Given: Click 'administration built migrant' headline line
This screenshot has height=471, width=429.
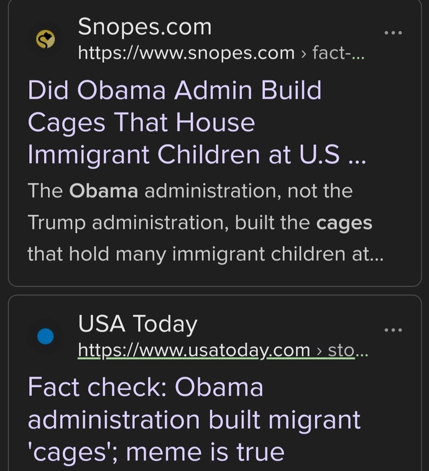Looking at the screenshot, I should click(x=194, y=419).
